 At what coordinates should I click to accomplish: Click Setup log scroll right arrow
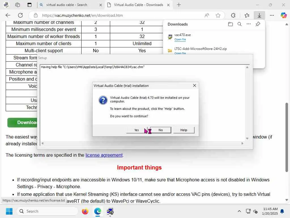pos(242,143)
